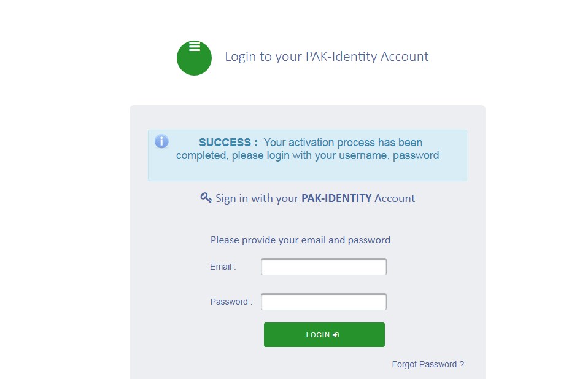Click the white lines inside green logo
This screenshot has height=379, width=577.
[195, 47]
